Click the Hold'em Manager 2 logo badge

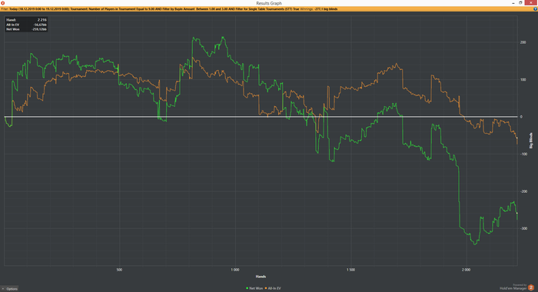tap(531, 287)
